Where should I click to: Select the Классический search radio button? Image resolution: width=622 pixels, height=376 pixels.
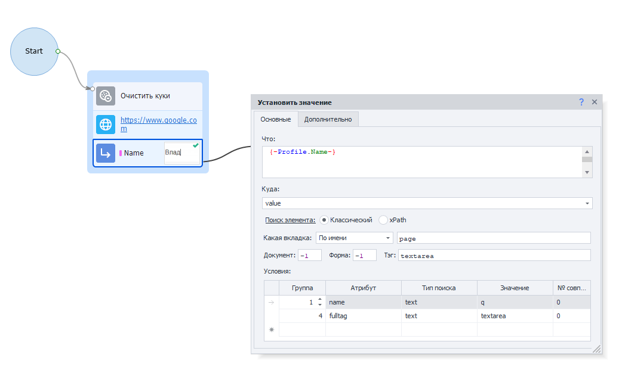click(x=324, y=220)
